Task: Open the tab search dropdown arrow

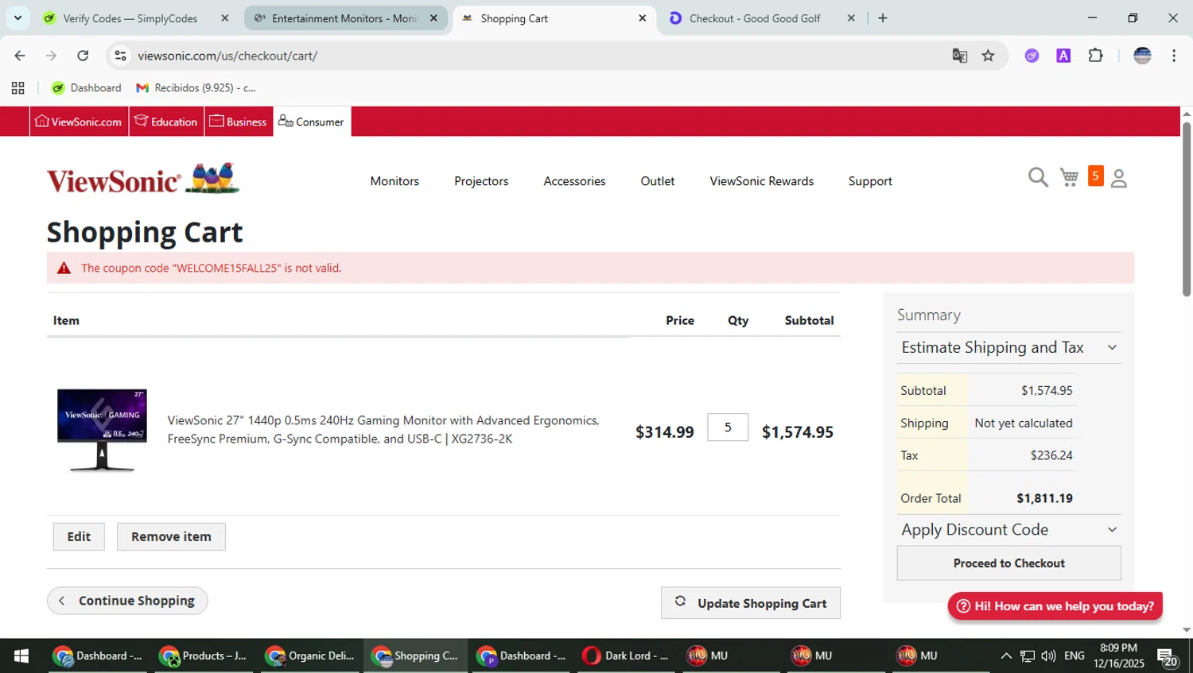Action: coord(17,17)
